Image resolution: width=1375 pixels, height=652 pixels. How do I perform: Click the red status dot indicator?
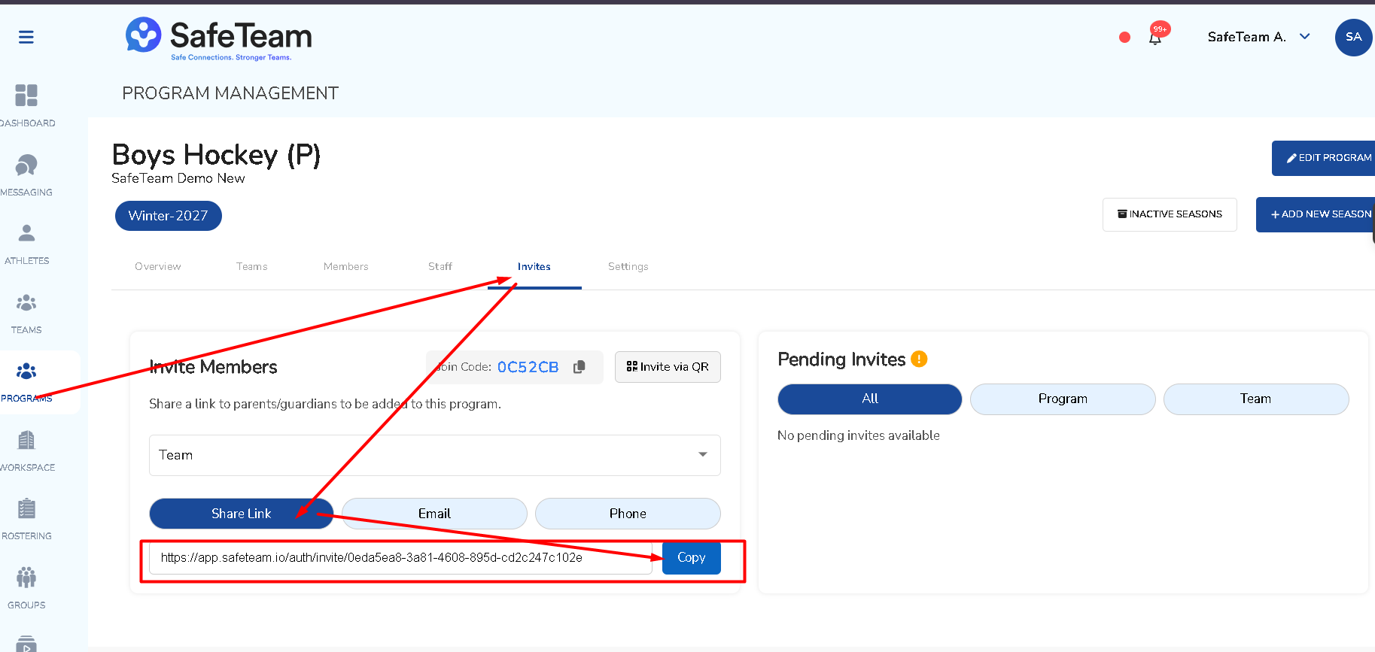(x=1124, y=38)
